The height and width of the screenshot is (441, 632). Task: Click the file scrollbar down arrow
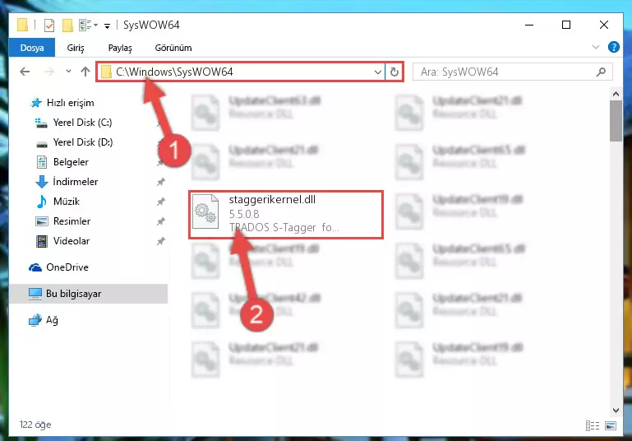pos(616,411)
